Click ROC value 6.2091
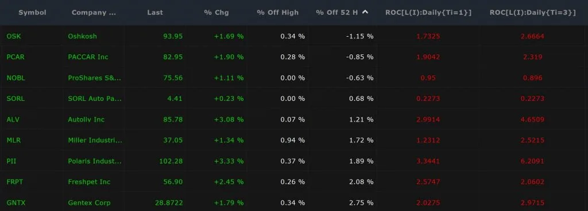Screen dimensions: 588x211 click(532, 161)
